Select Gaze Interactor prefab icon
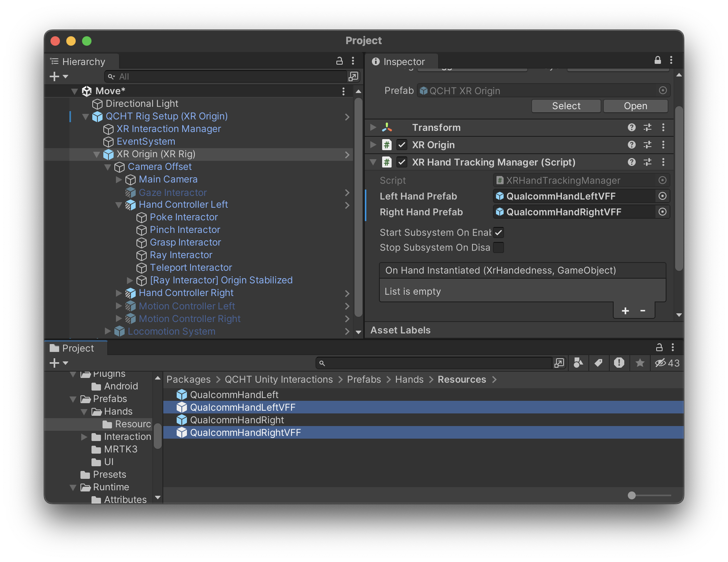Viewport: 728px width, 562px height. pos(131,192)
